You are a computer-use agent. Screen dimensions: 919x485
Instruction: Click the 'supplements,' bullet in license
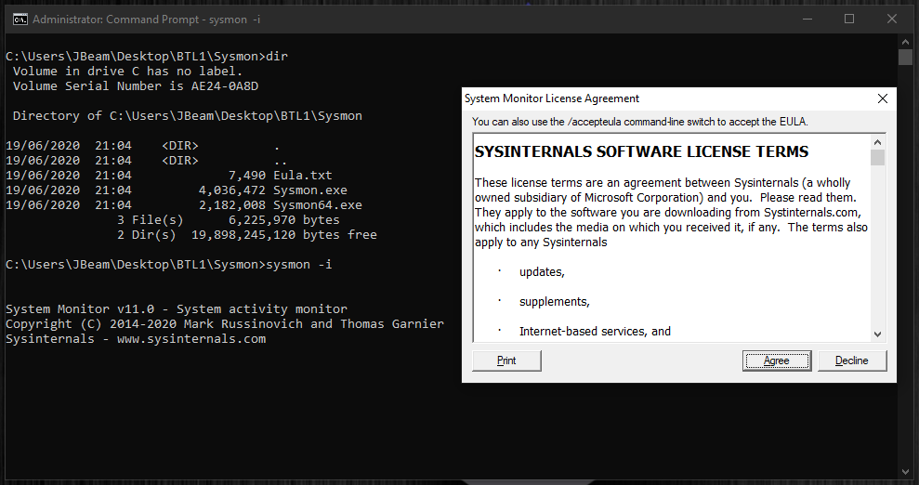click(x=555, y=302)
